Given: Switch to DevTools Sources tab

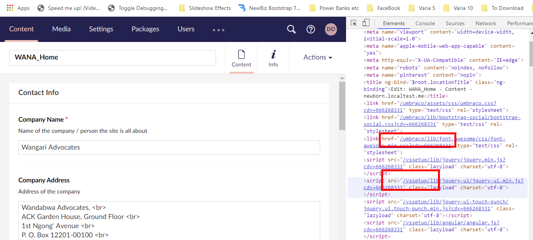Looking at the screenshot, I should (455, 23).
